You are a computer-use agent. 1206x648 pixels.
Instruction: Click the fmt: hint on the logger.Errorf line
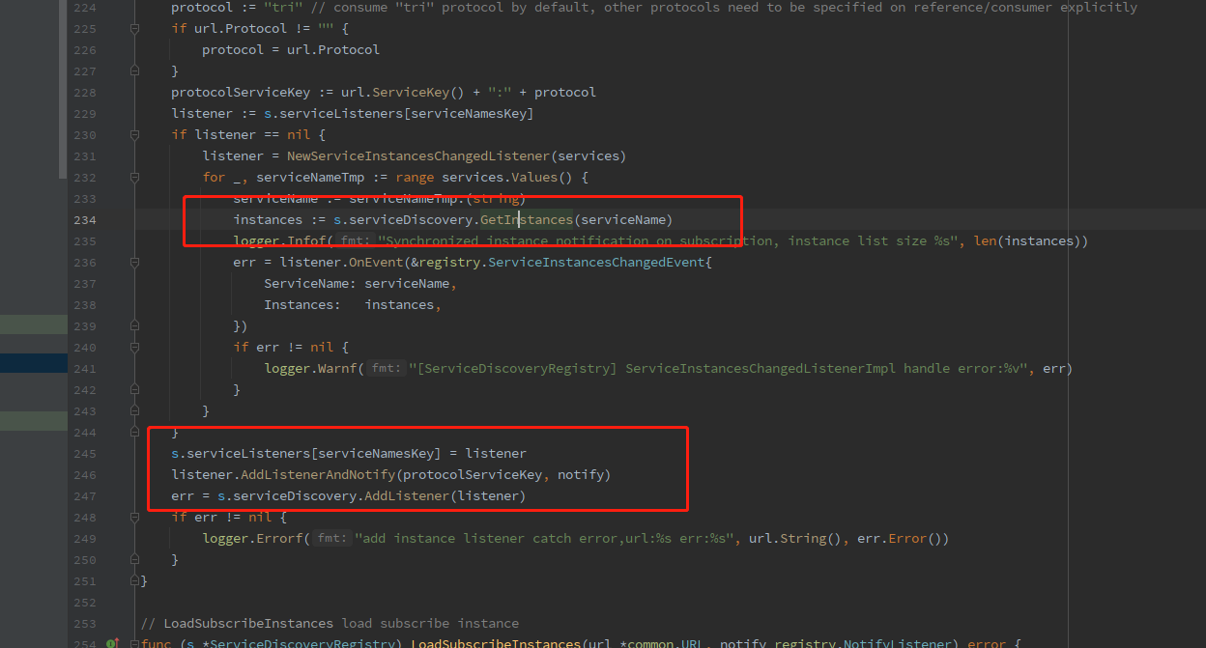coord(333,539)
